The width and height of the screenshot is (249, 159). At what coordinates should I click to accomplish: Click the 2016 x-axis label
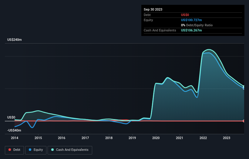pos(62,138)
